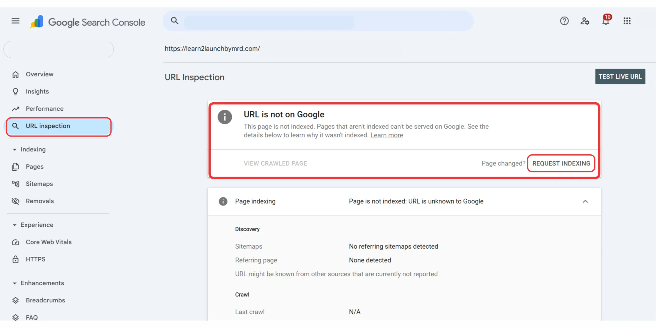The image size is (656, 328).
Task: Click the Overview home icon
Action: [15, 74]
